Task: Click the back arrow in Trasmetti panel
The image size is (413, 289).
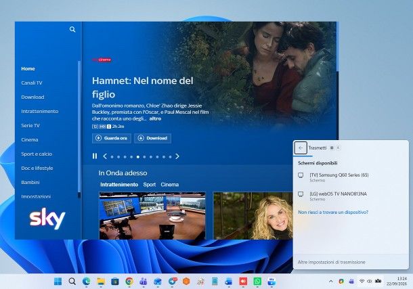Action: 301,148
